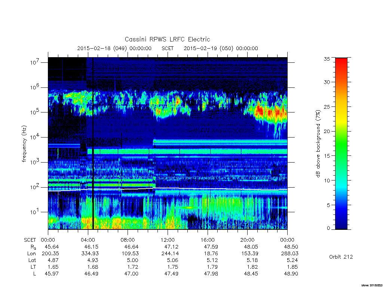The image size is (383, 287).
Task: Click the 'frequency (Hz)' axis label
Action: (24, 144)
